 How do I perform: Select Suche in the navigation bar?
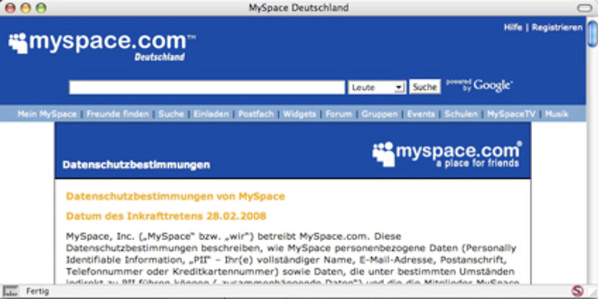point(171,114)
